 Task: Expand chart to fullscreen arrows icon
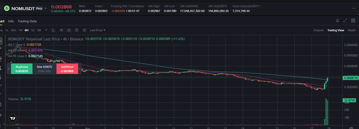click(x=345, y=21)
